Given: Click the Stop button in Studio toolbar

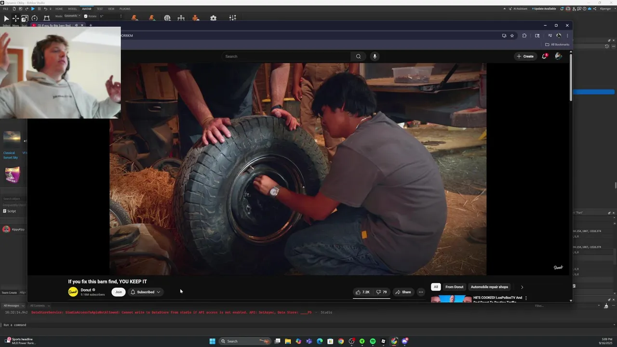Looking at the screenshot, I should coord(39,9).
